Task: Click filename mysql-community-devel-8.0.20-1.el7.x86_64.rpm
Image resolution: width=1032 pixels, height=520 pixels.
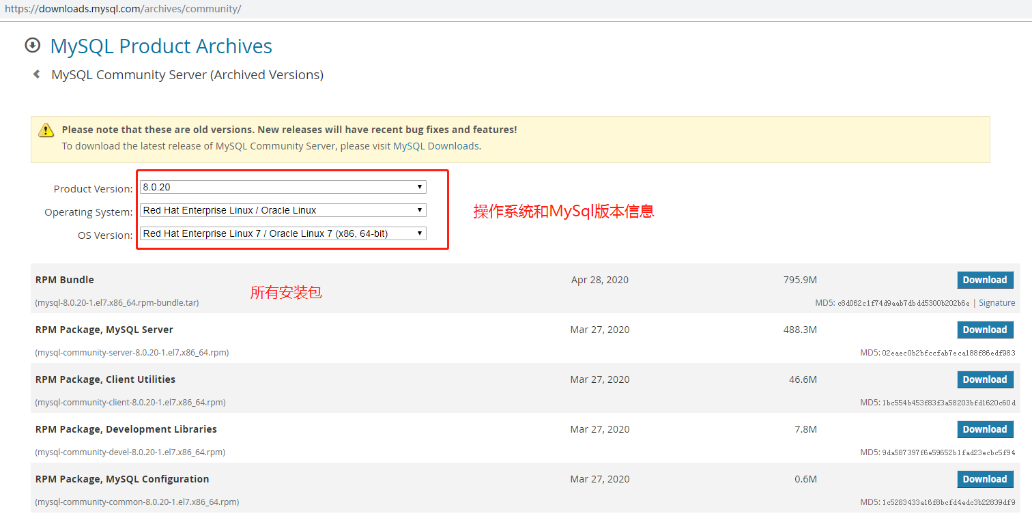Action: [130, 452]
